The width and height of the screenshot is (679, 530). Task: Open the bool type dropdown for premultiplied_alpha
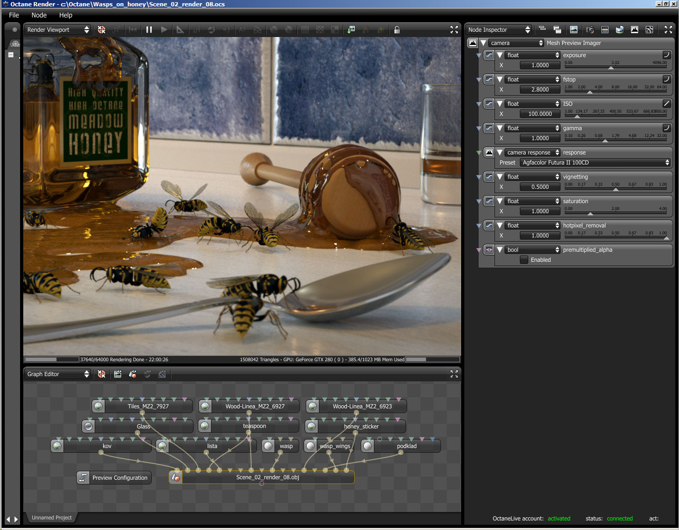tap(532, 250)
